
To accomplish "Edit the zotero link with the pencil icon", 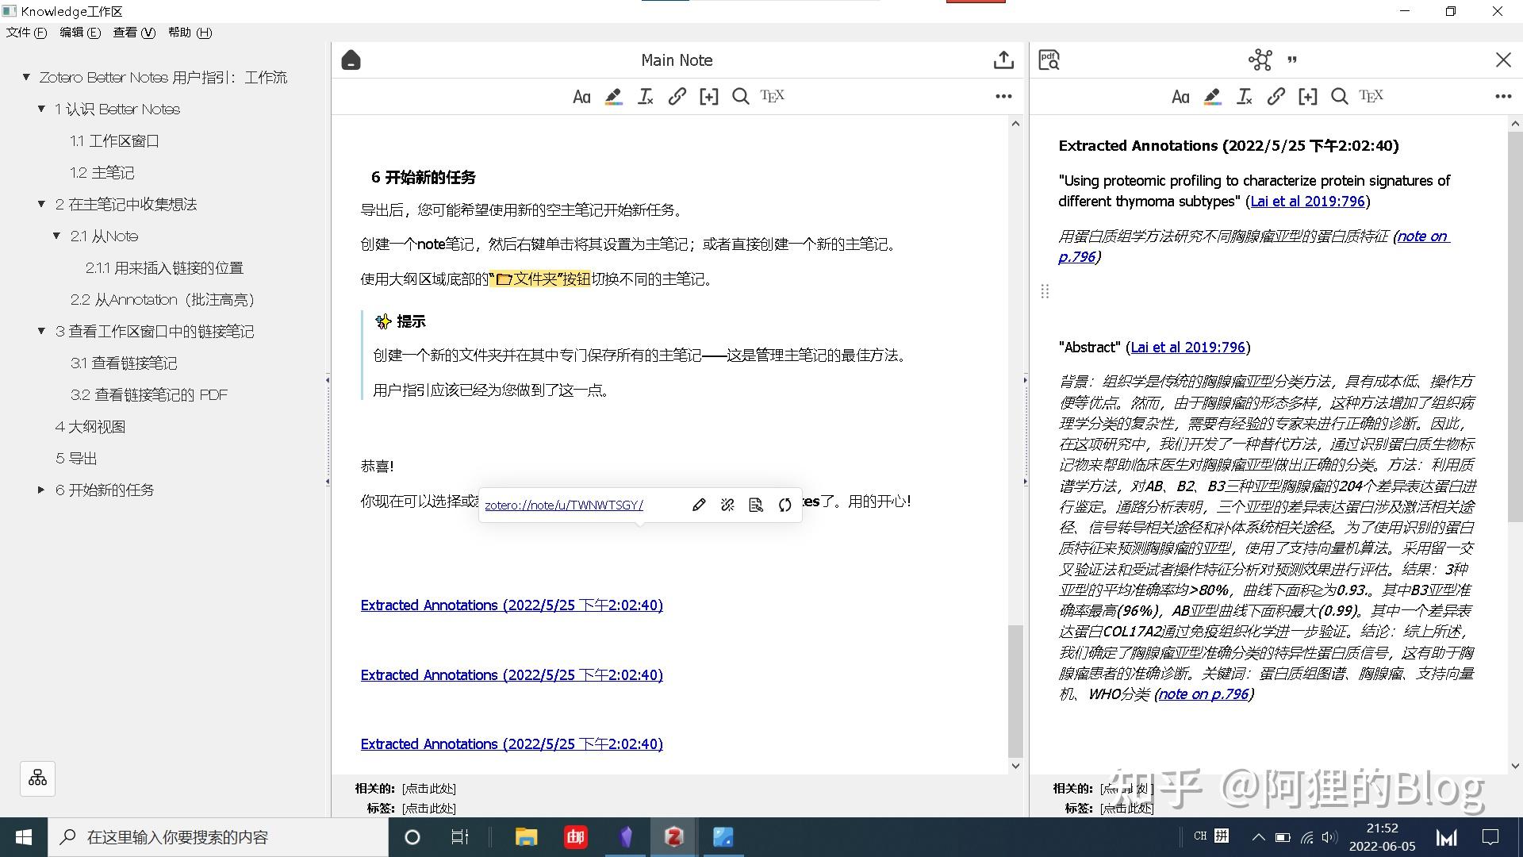I will (699, 505).
